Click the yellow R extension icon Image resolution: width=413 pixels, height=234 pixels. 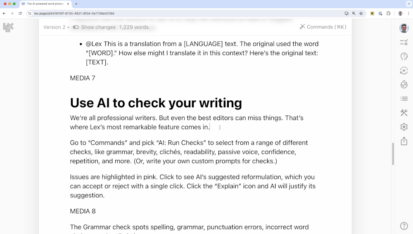372,14
